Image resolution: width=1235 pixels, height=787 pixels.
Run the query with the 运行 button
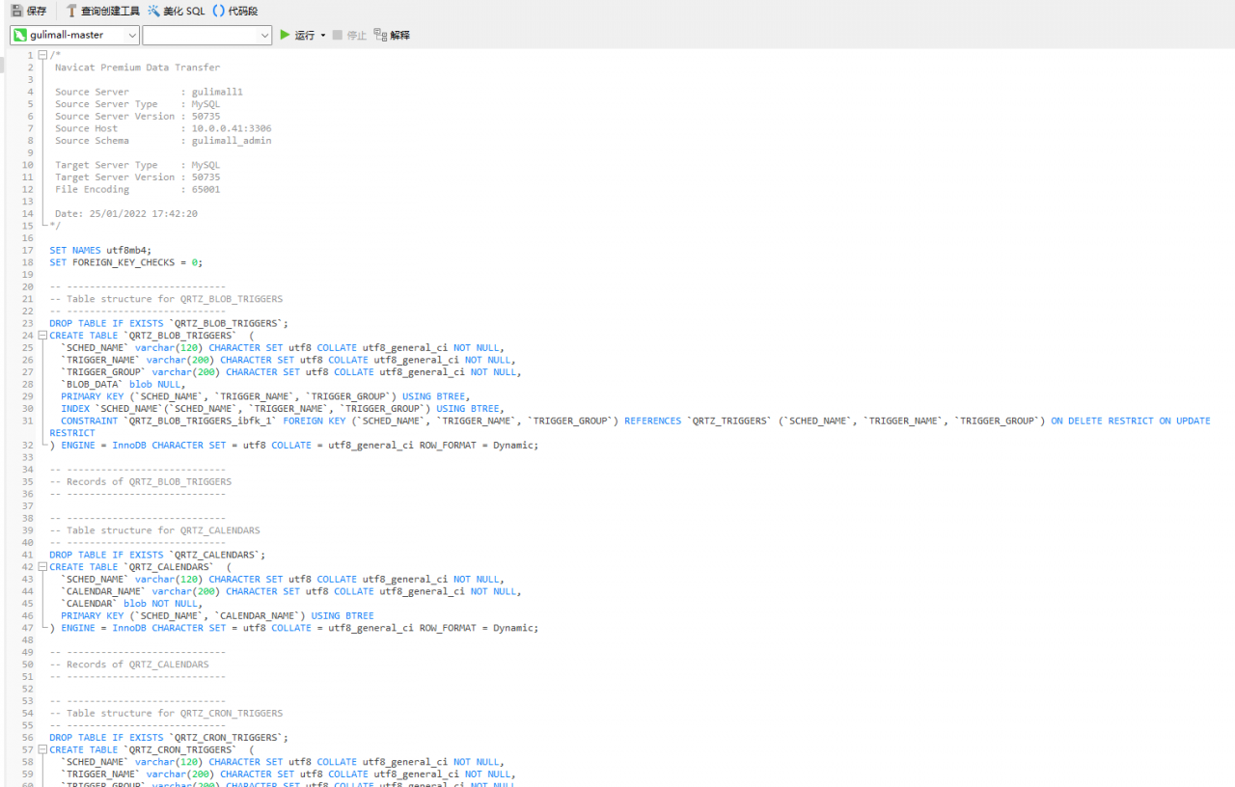click(297, 35)
